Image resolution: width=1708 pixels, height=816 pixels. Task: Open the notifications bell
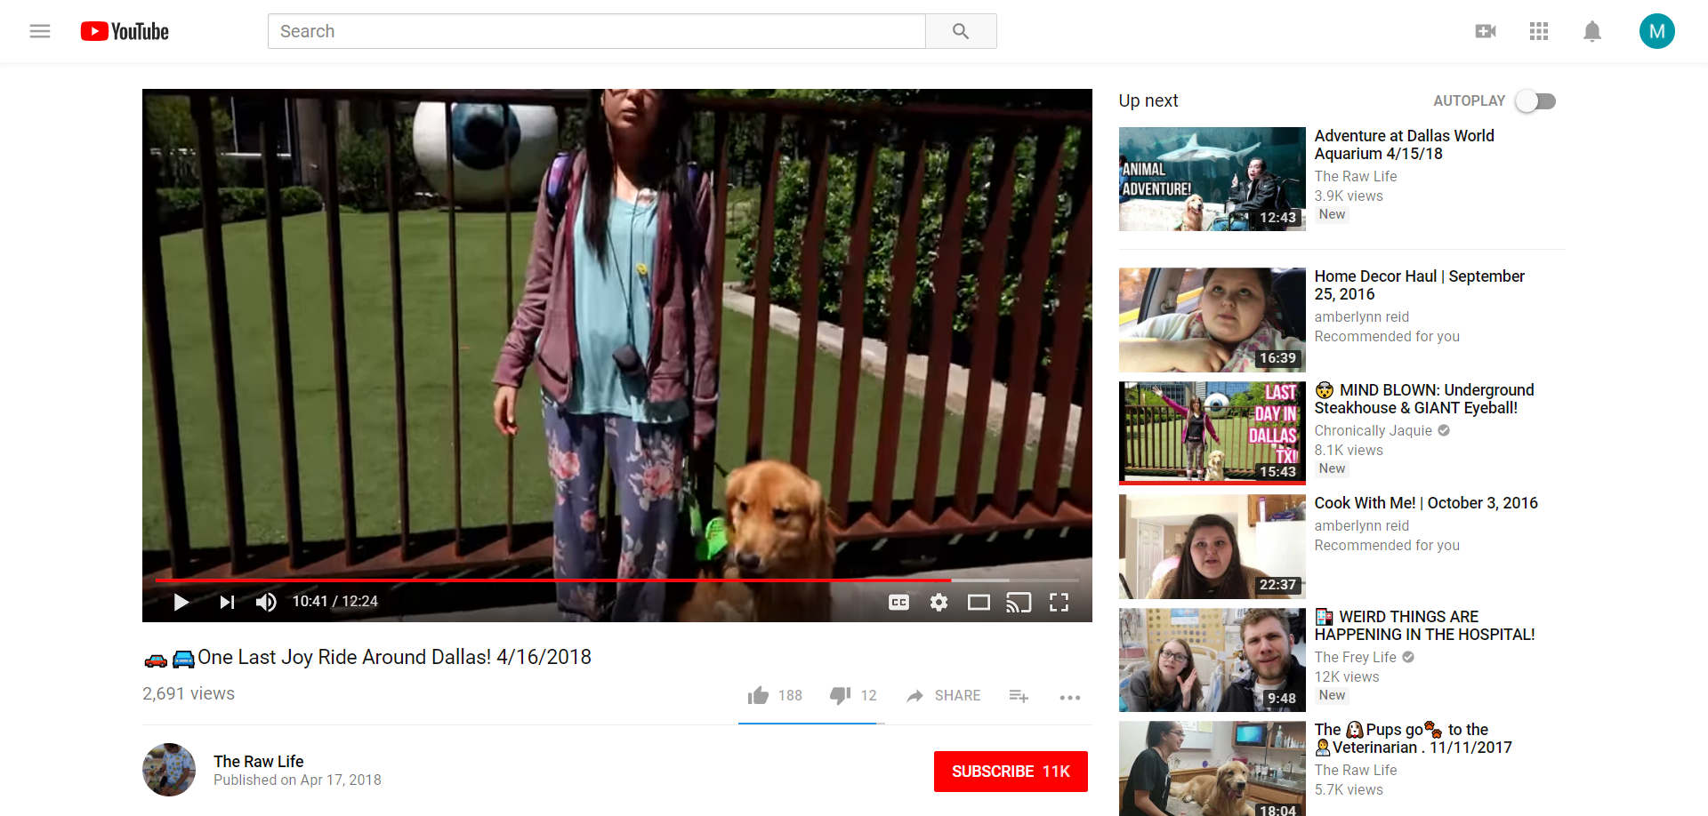(x=1592, y=31)
